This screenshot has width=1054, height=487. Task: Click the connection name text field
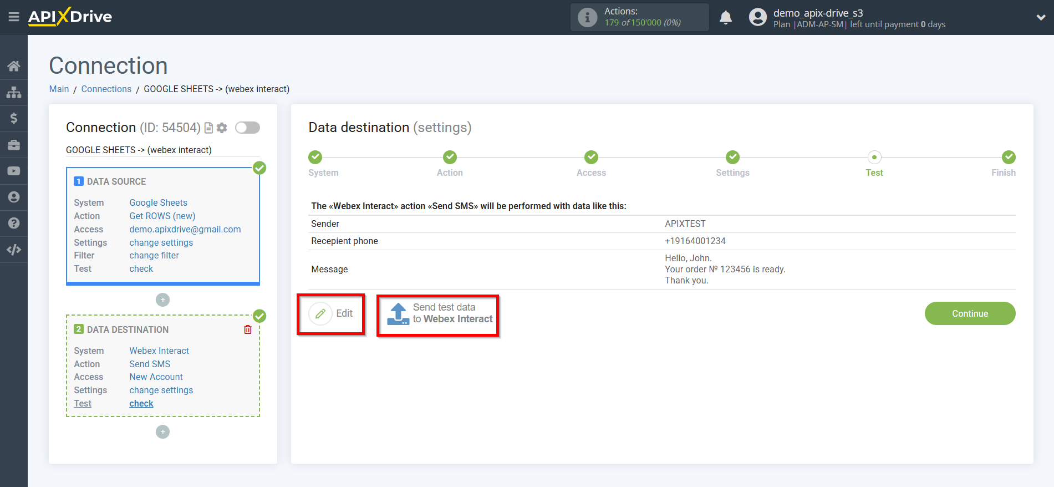[x=162, y=150]
